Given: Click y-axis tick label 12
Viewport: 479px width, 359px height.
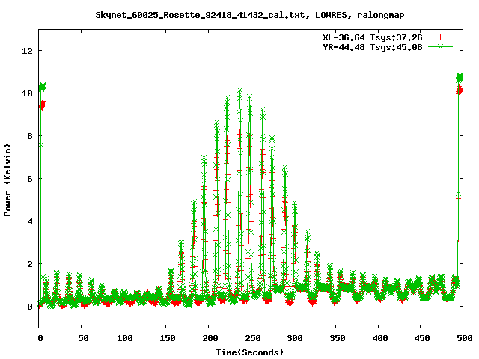Looking at the screenshot, I should point(27,51).
